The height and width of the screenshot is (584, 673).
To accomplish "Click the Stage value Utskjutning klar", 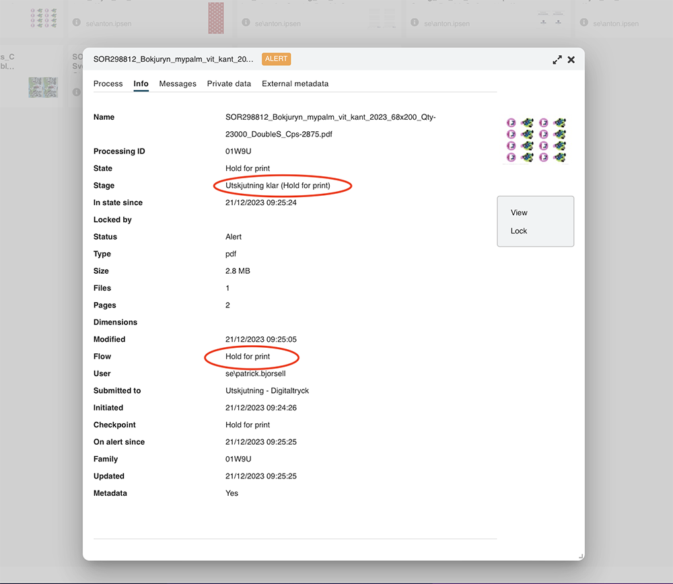I will pos(277,186).
